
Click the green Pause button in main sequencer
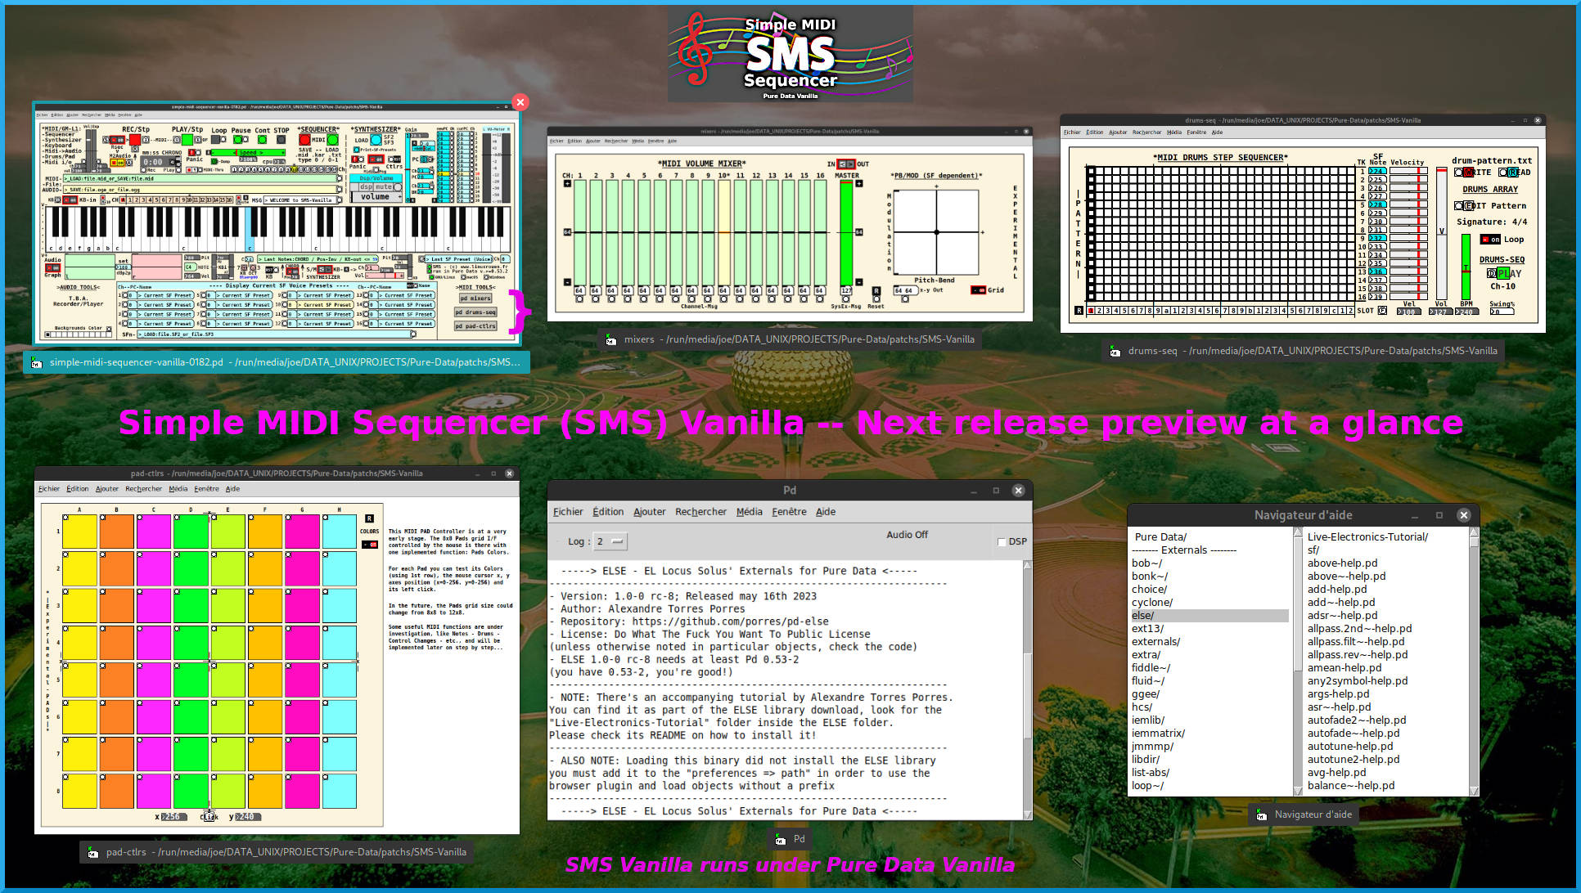click(x=237, y=139)
